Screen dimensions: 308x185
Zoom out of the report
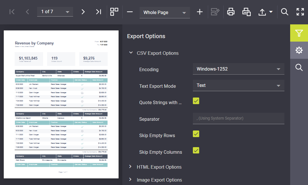[130, 12]
